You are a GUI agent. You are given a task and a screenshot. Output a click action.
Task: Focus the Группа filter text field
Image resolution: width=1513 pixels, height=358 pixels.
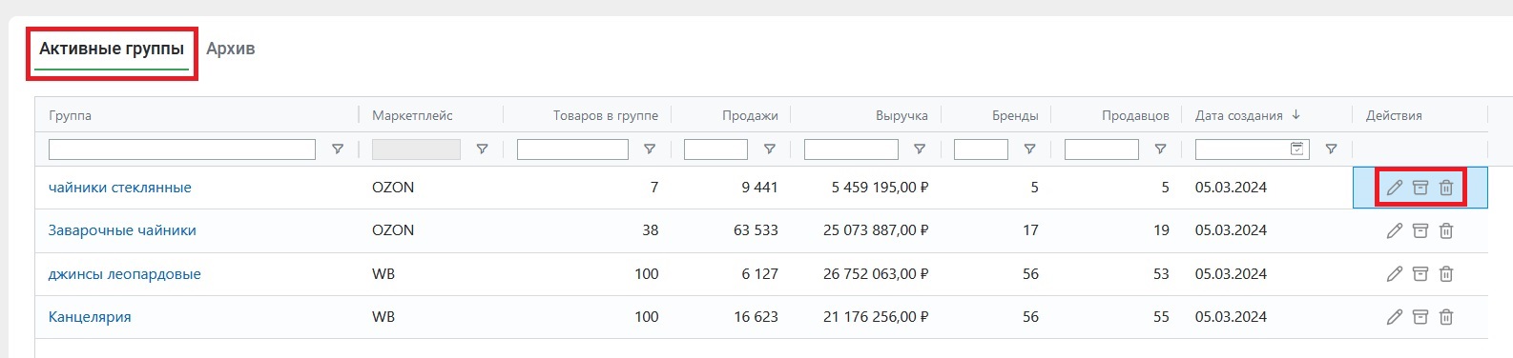coord(182,149)
